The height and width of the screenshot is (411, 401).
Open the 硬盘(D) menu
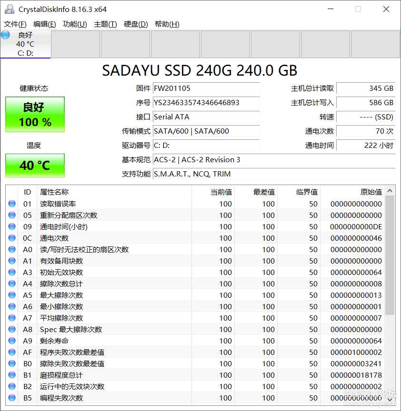pos(136,24)
